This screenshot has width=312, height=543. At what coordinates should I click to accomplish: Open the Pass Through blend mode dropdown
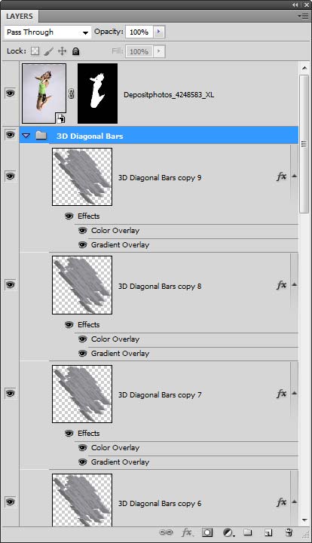point(48,32)
